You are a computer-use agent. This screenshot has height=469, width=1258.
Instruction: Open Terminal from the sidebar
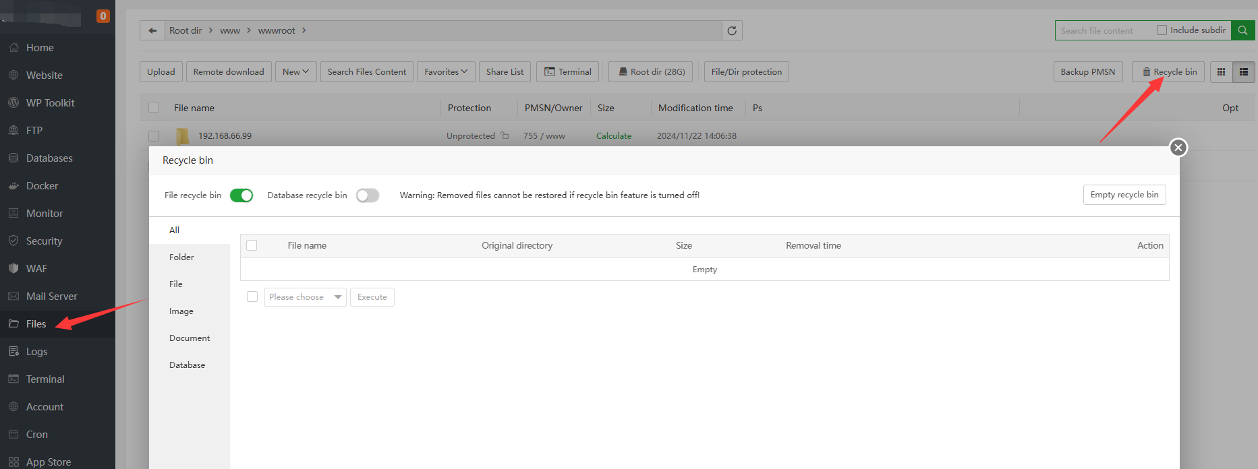pyautogui.click(x=45, y=379)
